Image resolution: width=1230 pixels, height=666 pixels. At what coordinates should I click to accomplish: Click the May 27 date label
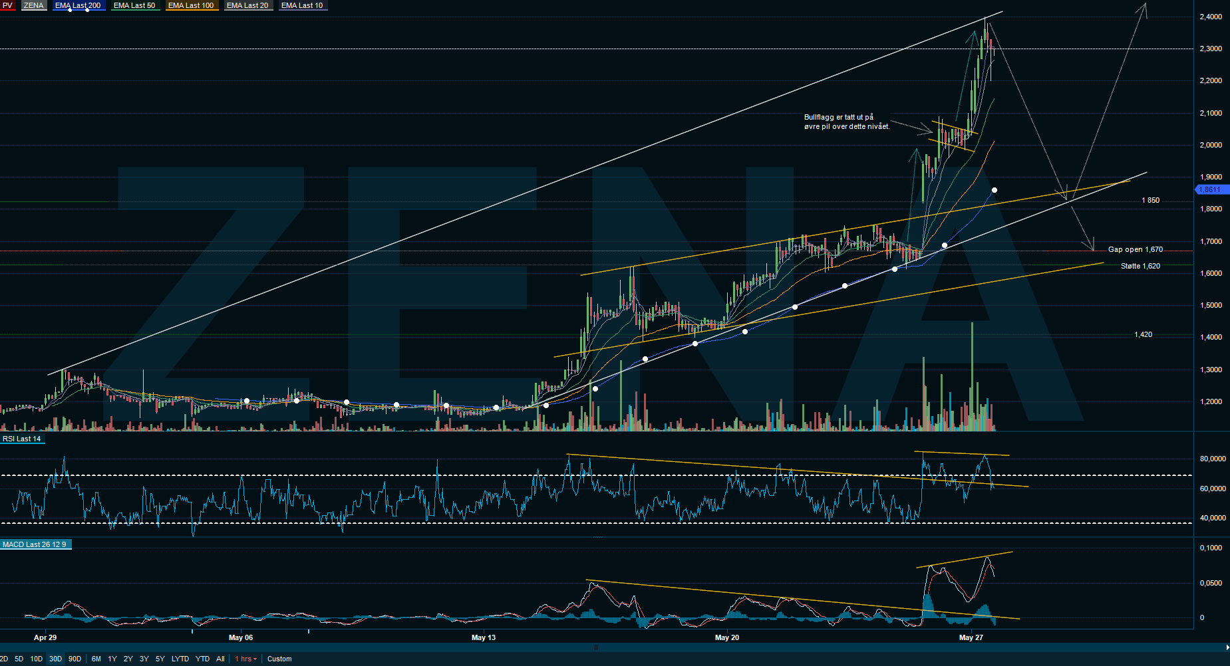point(971,637)
